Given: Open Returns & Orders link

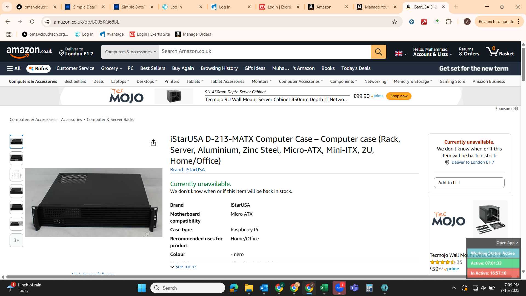Looking at the screenshot, I should pos(469,52).
